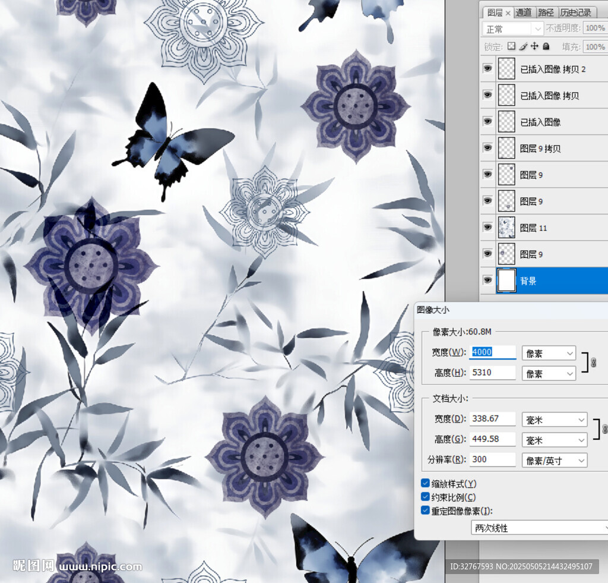Image resolution: width=608 pixels, height=583 pixels.
Task: Disable the 重定图像像素 checkbox
Action: [425, 510]
